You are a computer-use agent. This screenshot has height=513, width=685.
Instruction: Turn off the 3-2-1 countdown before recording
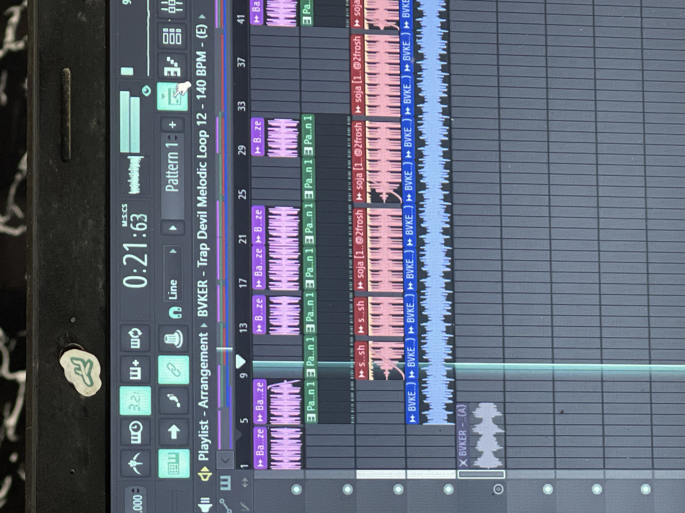[136, 400]
